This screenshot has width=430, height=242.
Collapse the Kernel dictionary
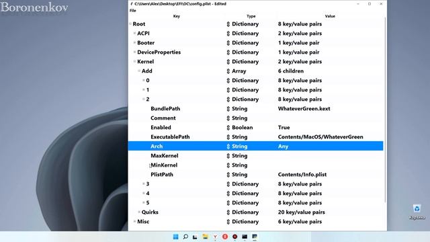134,61
